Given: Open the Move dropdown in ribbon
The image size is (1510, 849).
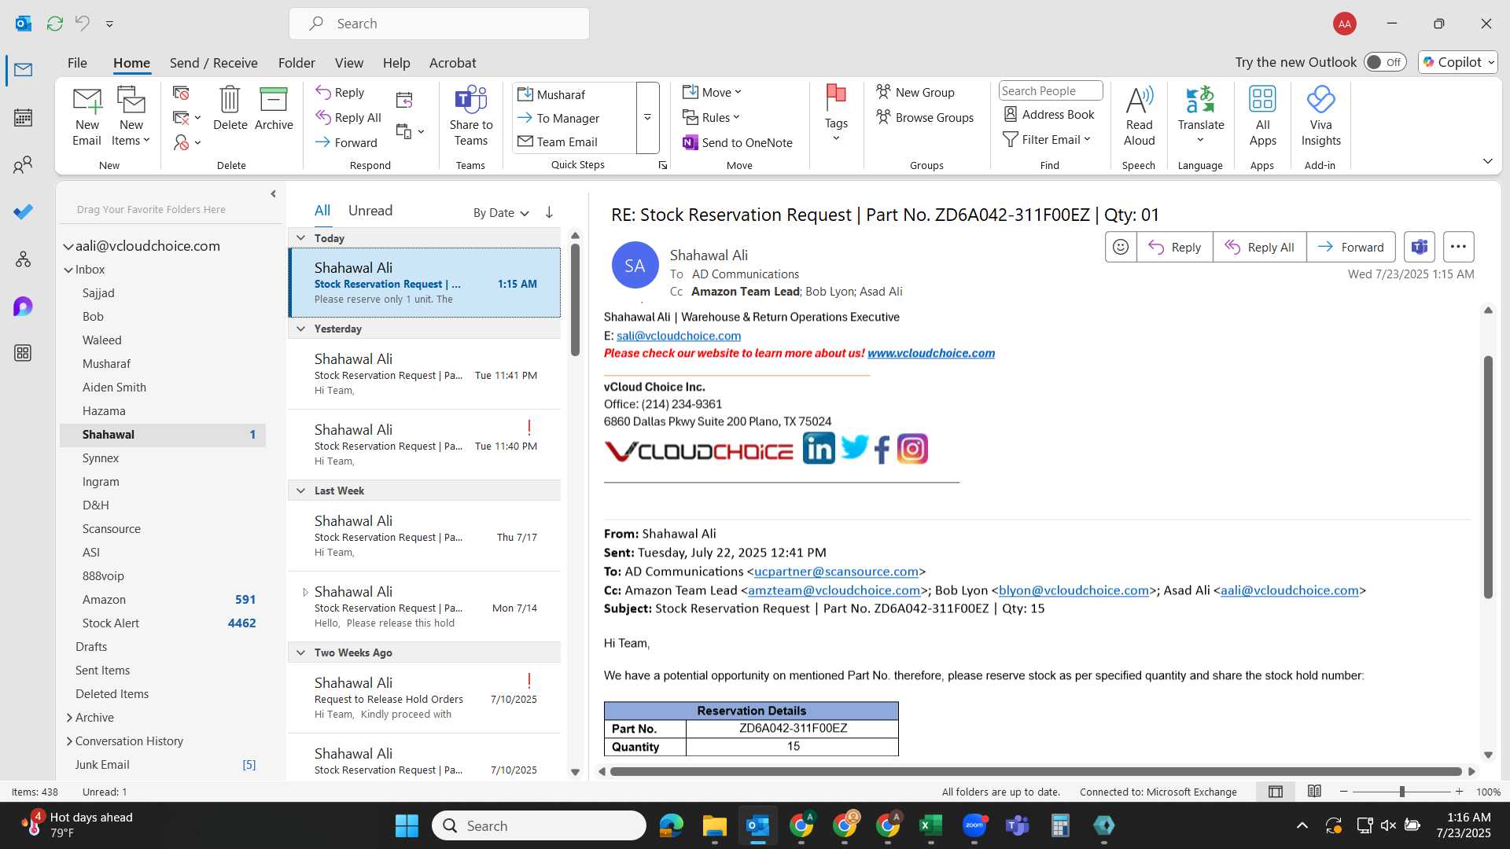Looking at the screenshot, I should [713, 92].
